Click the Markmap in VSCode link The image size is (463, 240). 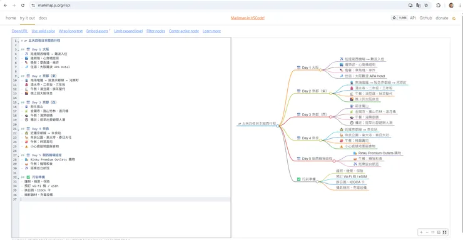(247, 18)
